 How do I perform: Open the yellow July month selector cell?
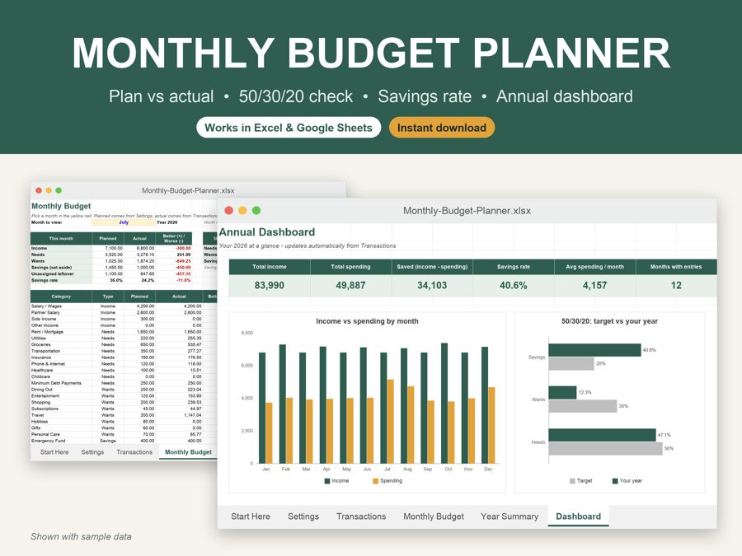[x=124, y=222]
